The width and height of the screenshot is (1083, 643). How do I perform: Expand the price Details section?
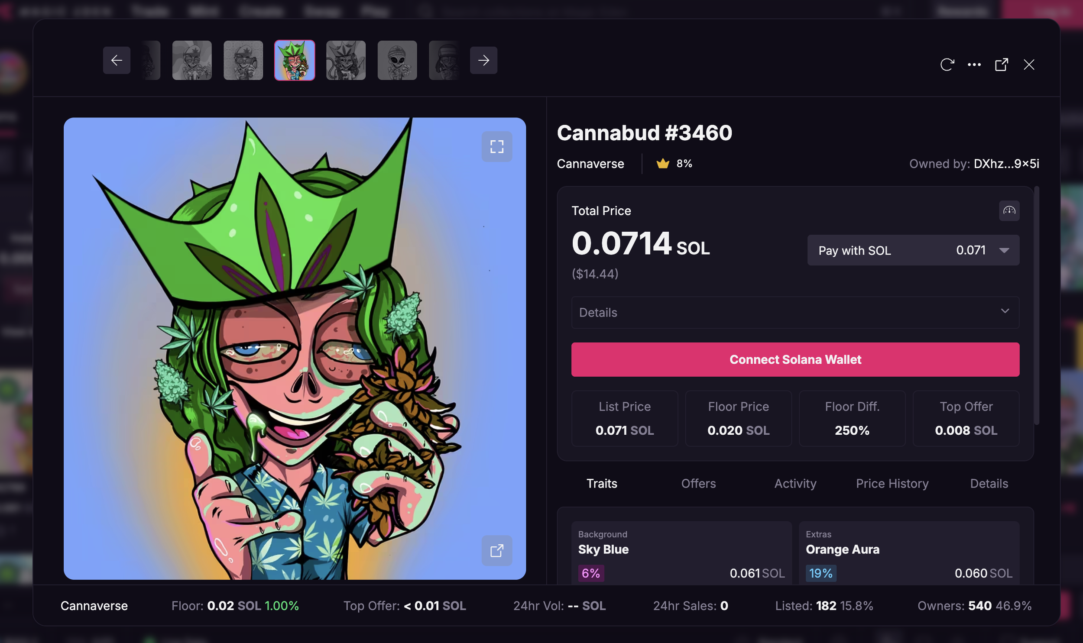click(795, 312)
